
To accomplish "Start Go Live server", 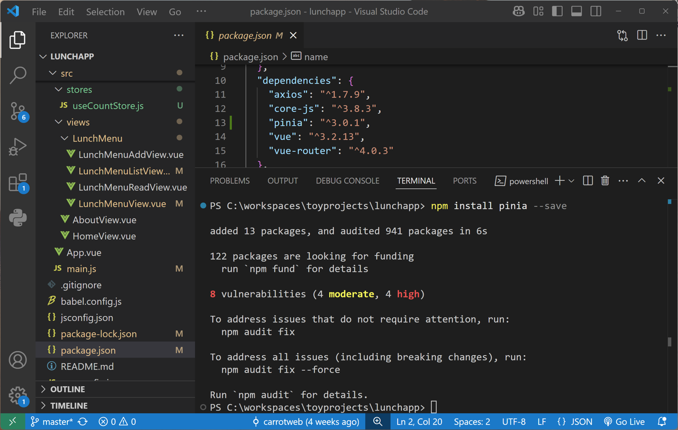I will coord(624,422).
